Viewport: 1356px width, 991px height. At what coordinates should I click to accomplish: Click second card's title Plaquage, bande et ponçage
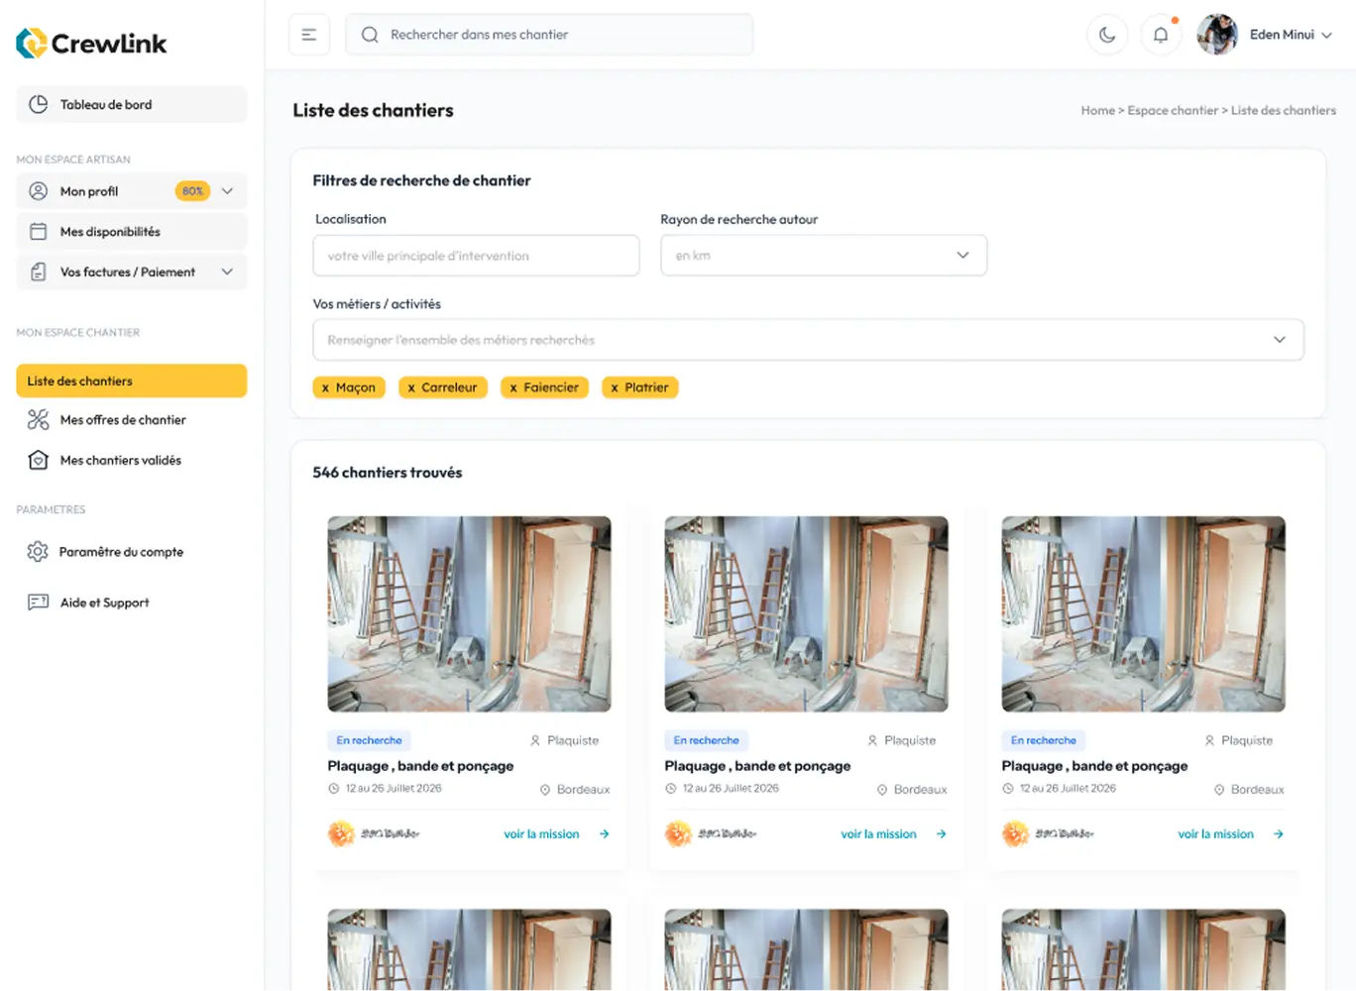click(x=757, y=766)
